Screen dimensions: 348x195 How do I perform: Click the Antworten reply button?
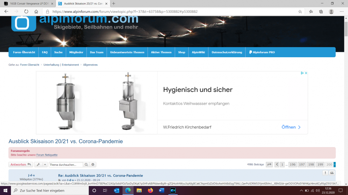pos(21,165)
